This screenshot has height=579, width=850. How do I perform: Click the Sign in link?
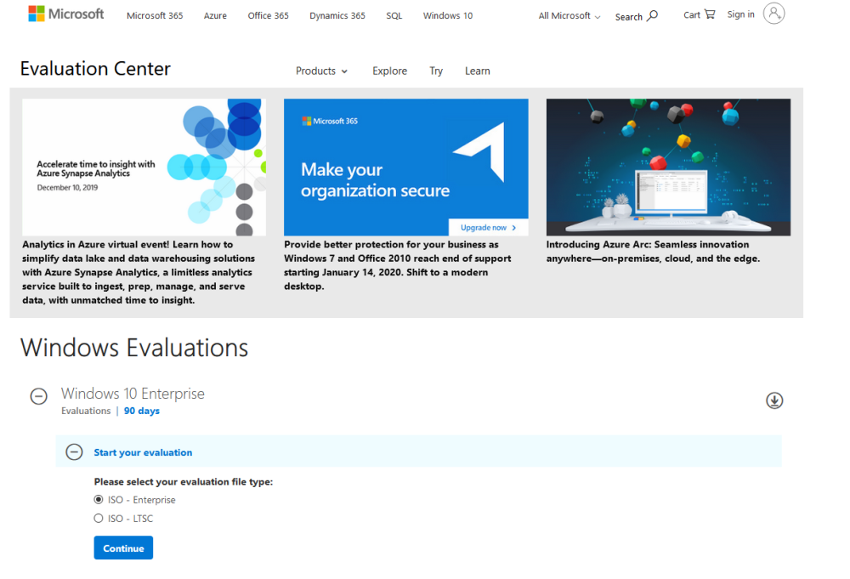pos(740,14)
